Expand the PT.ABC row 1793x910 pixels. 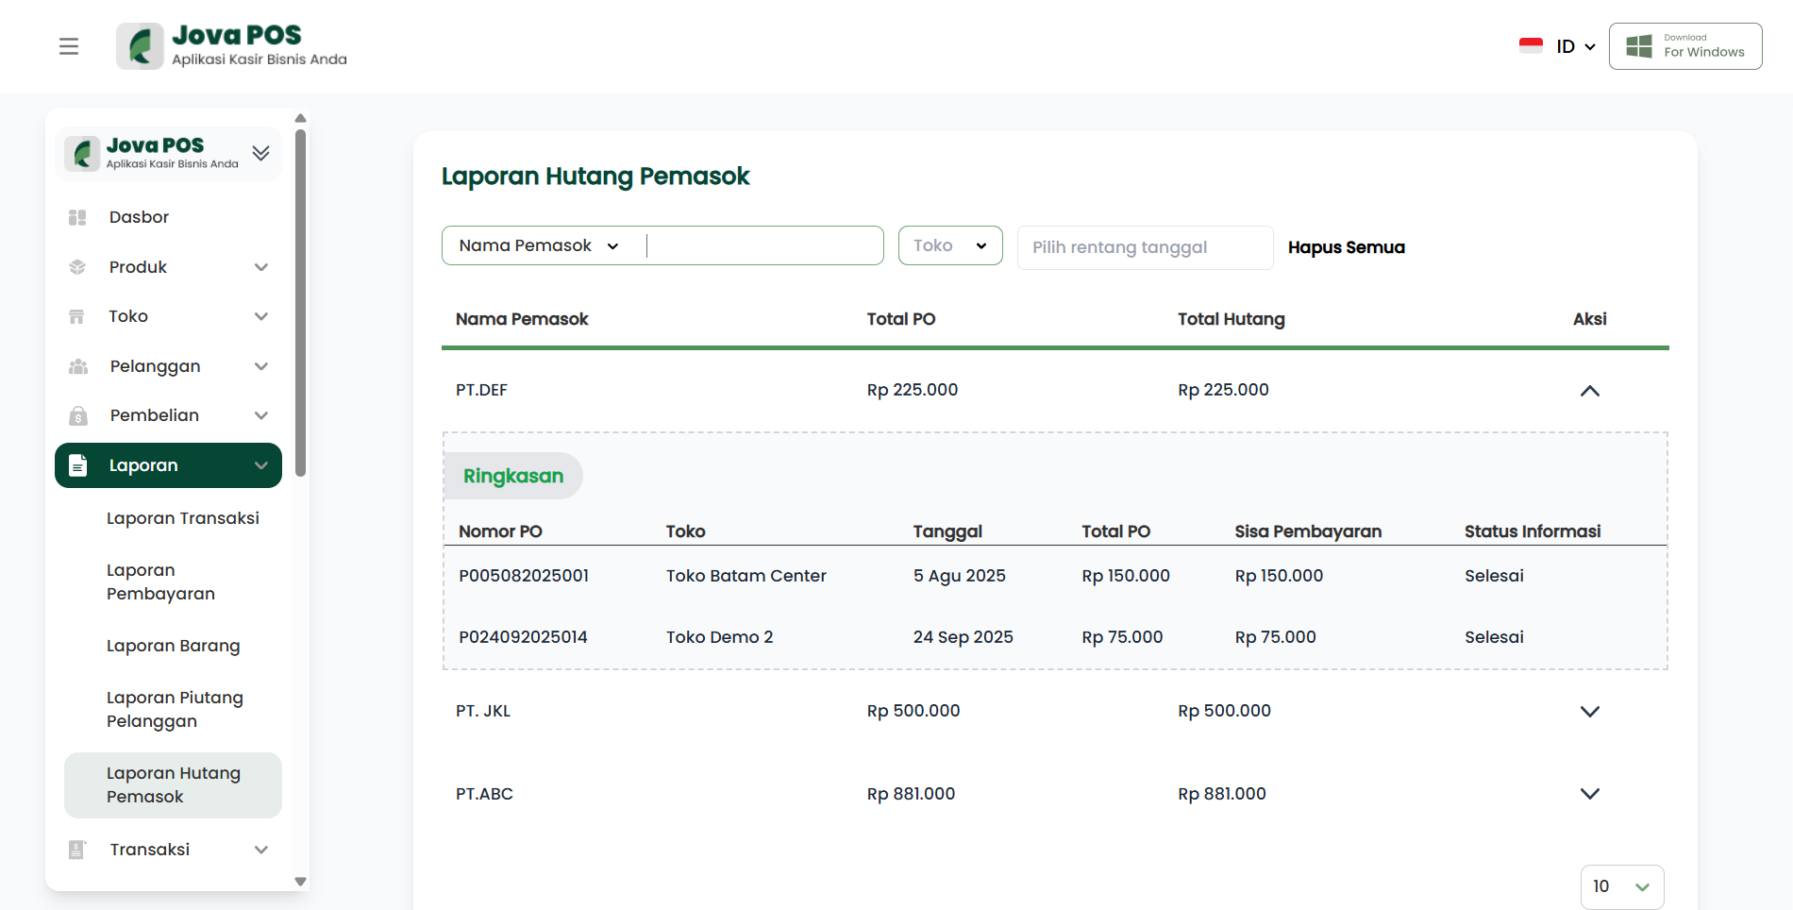1589,794
